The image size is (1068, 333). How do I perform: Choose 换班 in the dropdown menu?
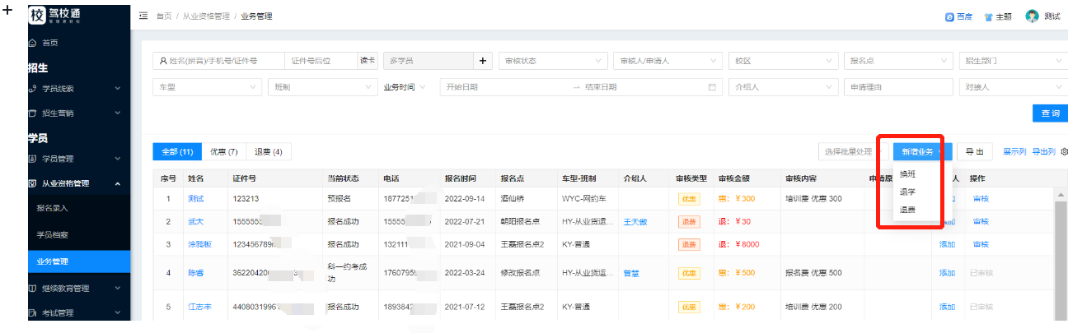click(907, 174)
